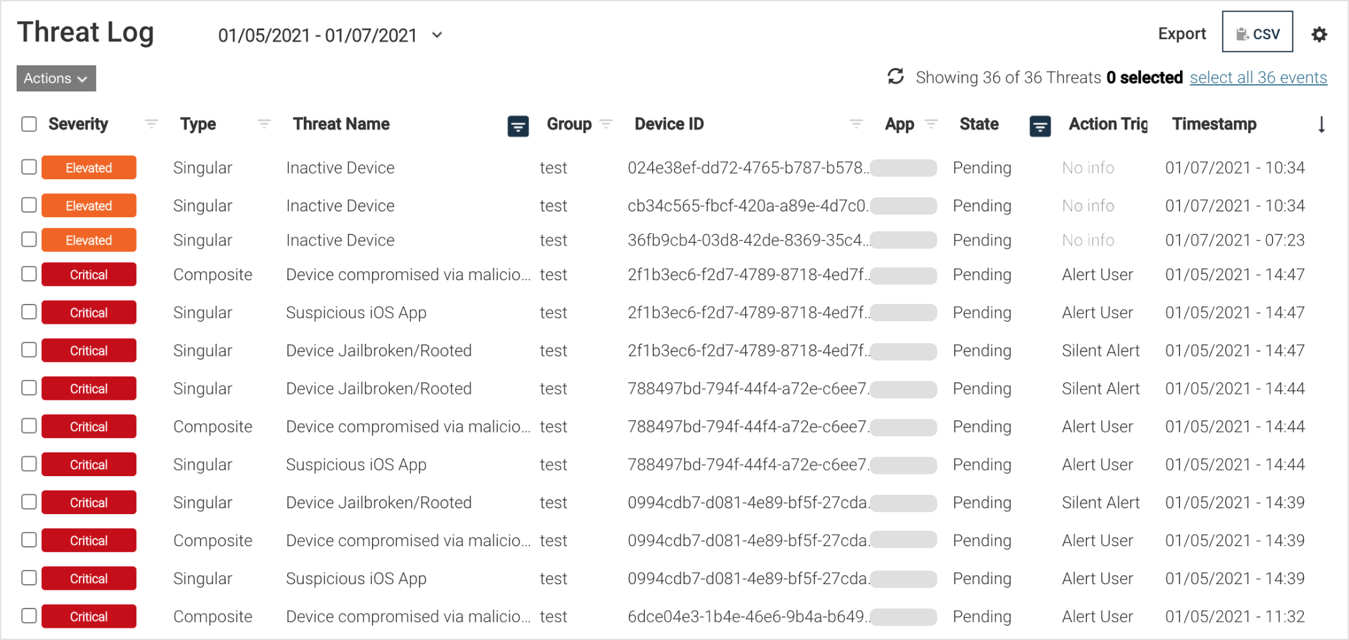The image size is (1349, 640).
Task: Refresh the threat list
Action: point(895,77)
